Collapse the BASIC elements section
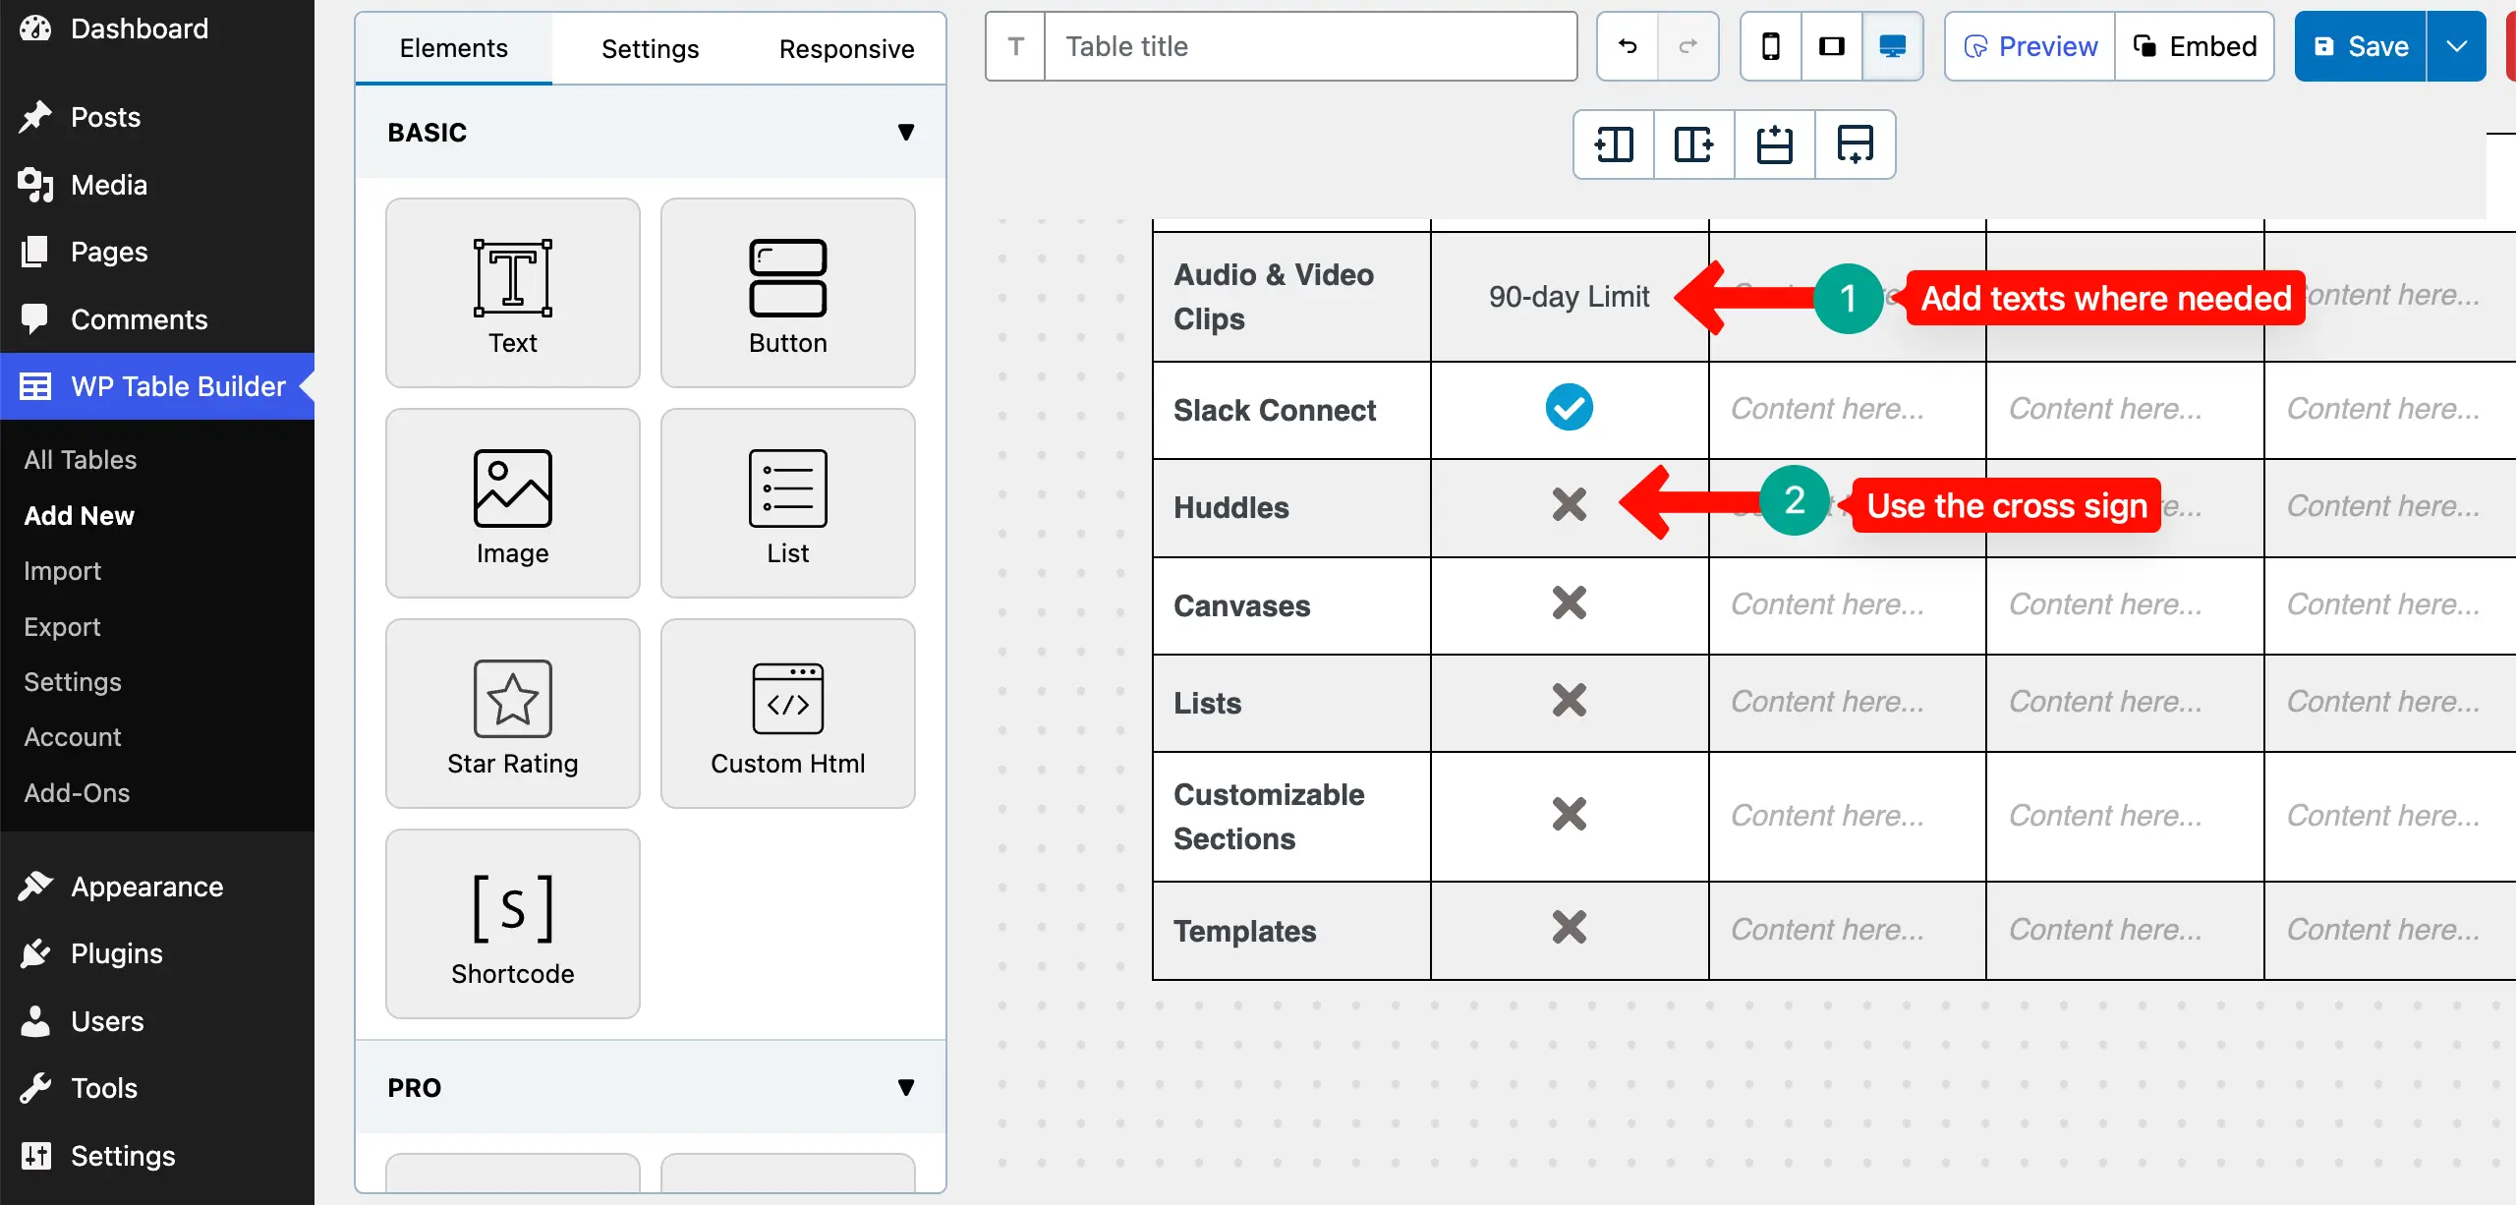Image resolution: width=2516 pixels, height=1205 pixels. 905,132
